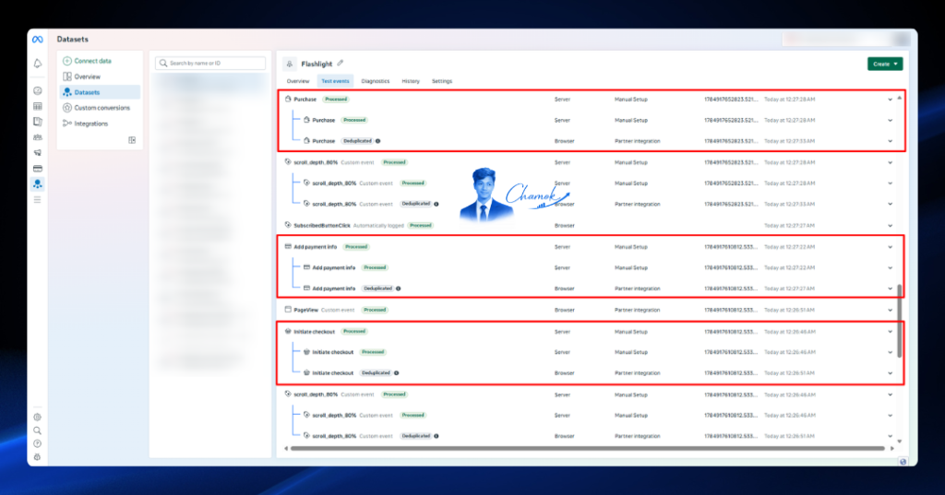Click the Meta logo icon

(37, 39)
